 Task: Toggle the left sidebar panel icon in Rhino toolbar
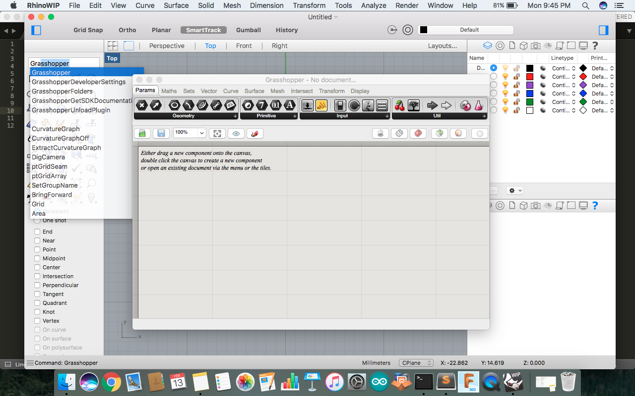pyautogui.click(x=36, y=30)
